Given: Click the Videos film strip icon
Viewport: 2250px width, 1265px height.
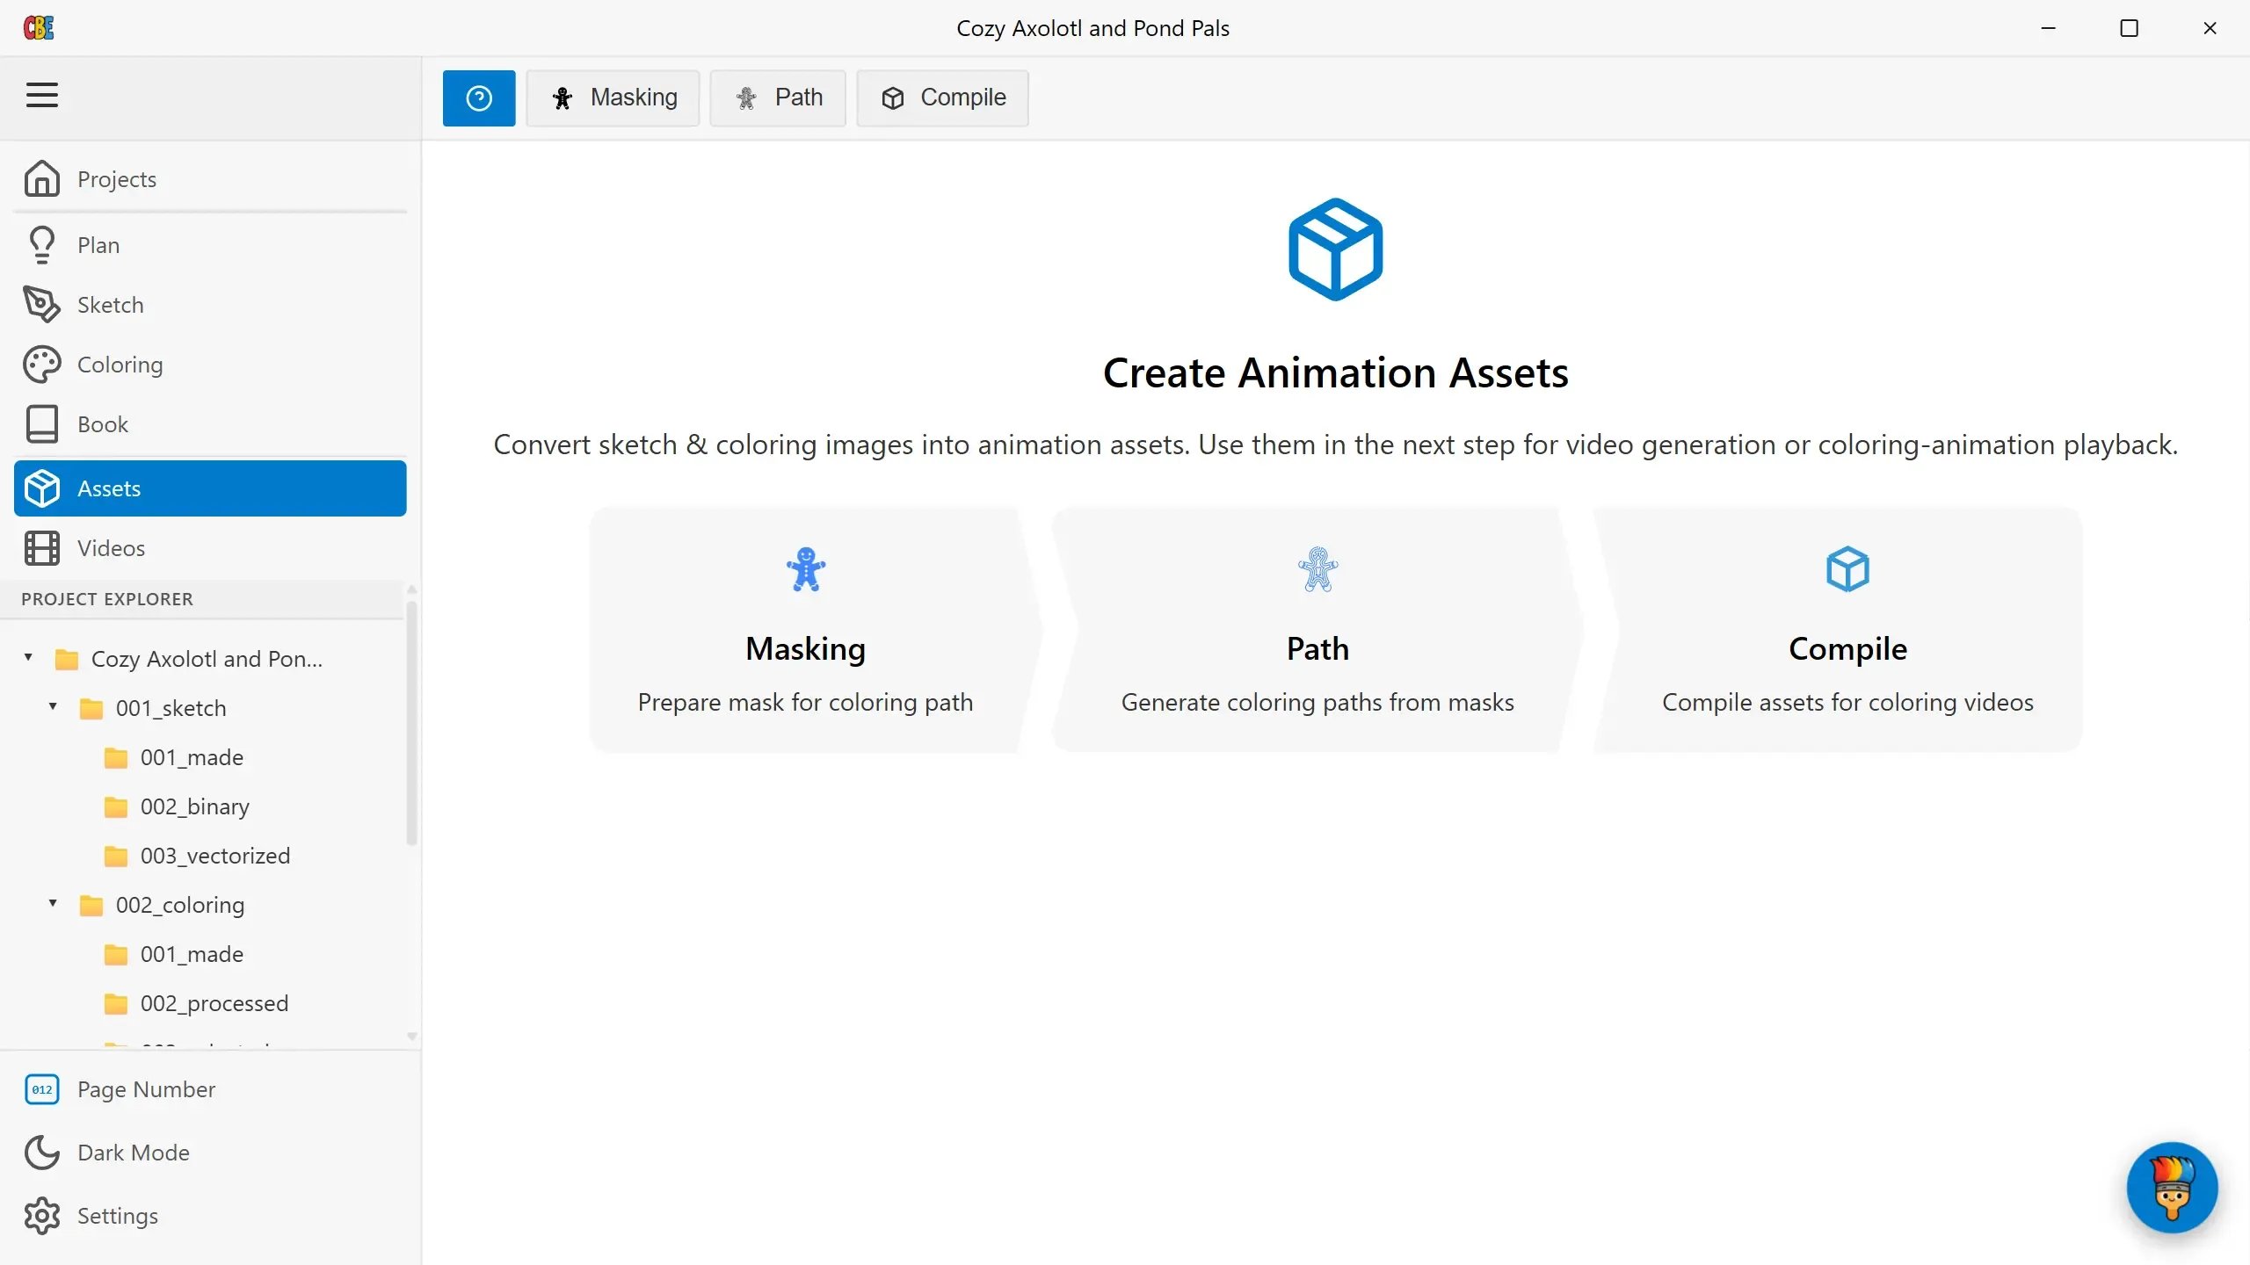Looking at the screenshot, I should pyautogui.click(x=42, y=548).
